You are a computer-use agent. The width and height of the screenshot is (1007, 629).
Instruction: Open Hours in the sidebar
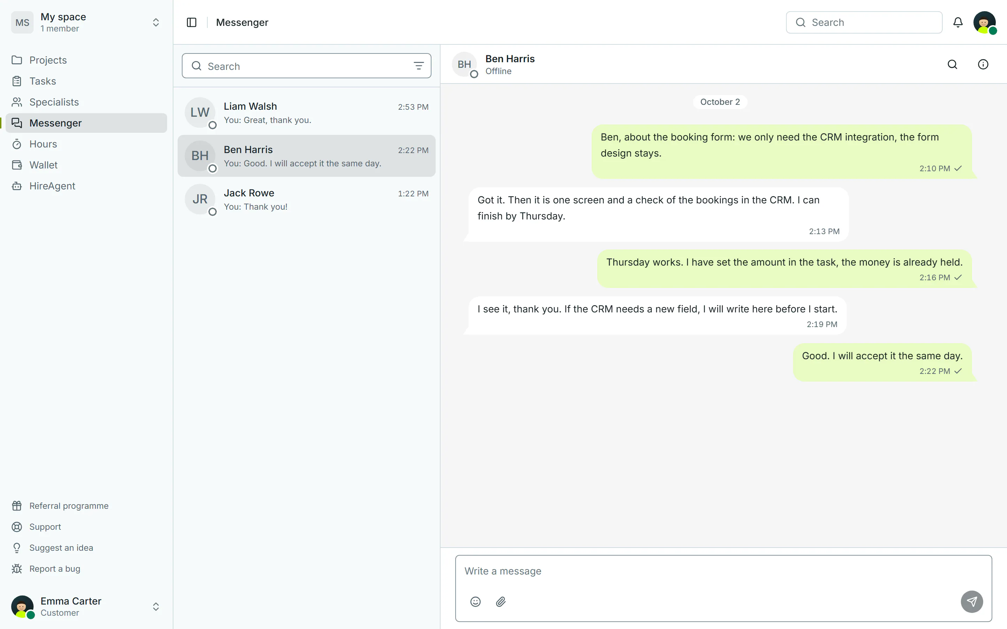pos(87,144)
